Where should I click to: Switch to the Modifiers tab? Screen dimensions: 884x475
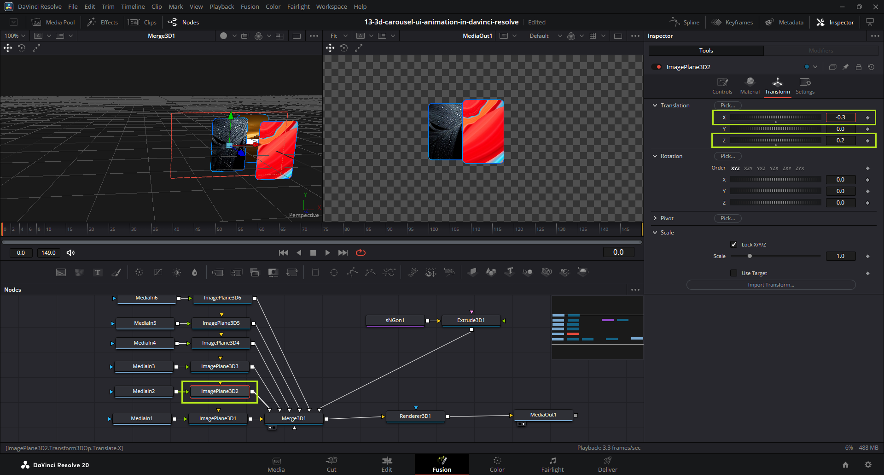click(821, 51)
